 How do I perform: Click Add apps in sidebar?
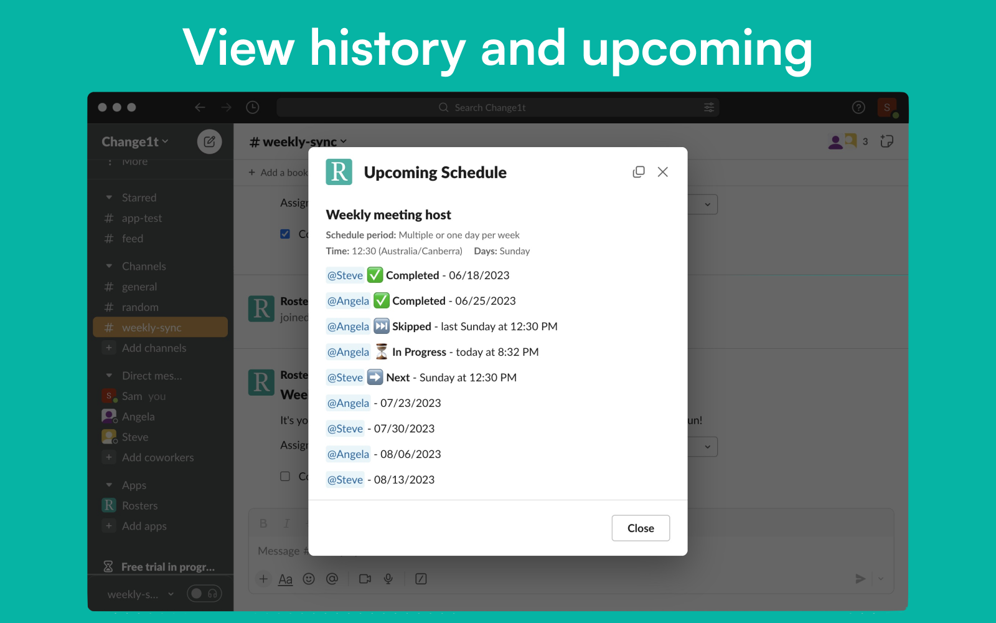coord(144,526)
